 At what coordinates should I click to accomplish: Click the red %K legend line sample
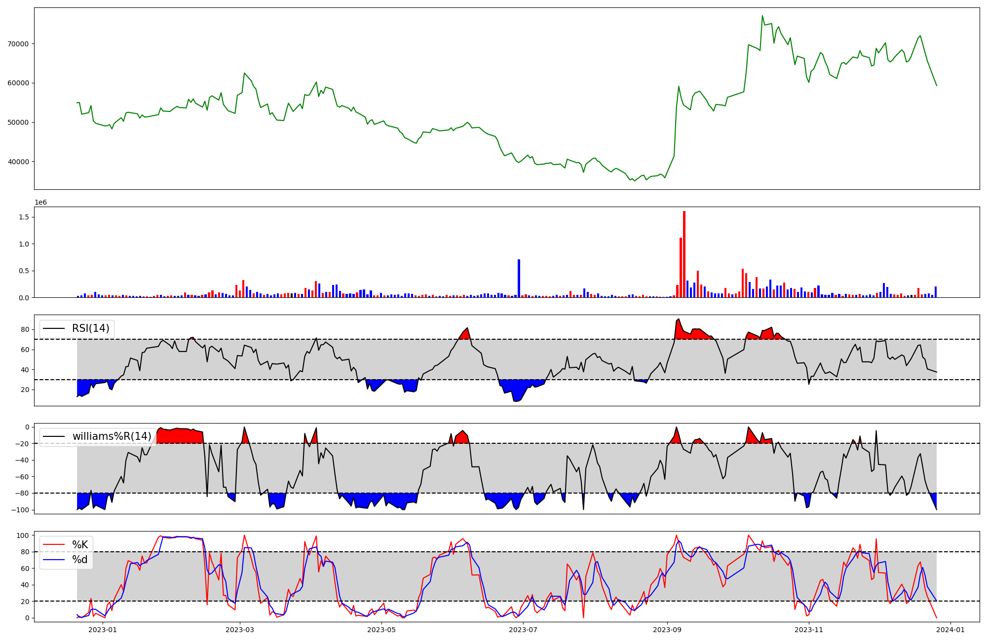click(x=54, y=545)
